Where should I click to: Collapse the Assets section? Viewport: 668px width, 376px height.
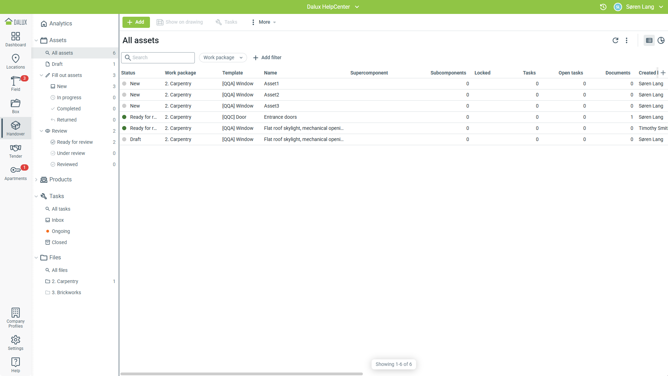(x=36, y=40)
